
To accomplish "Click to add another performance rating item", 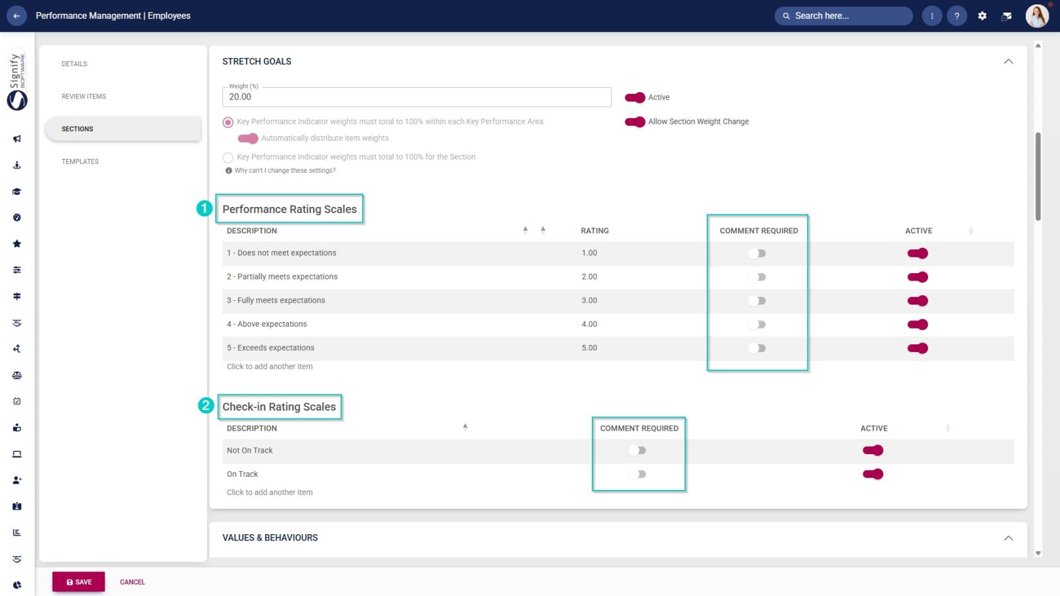I will (269, 366).
